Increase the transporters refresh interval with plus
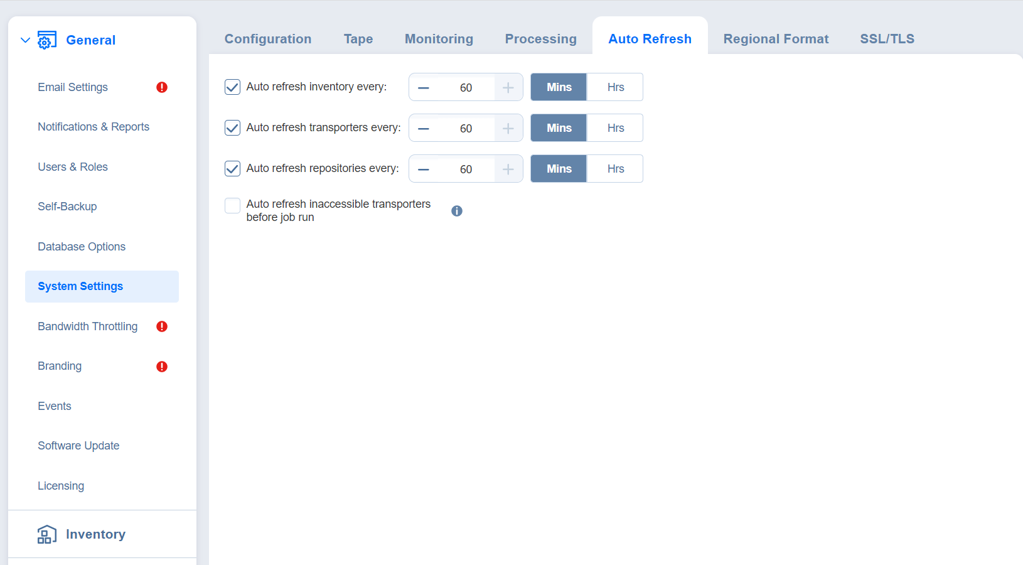Image resolution: width=1023 pixels, height=565 pixels. click(x=508, y=129)
